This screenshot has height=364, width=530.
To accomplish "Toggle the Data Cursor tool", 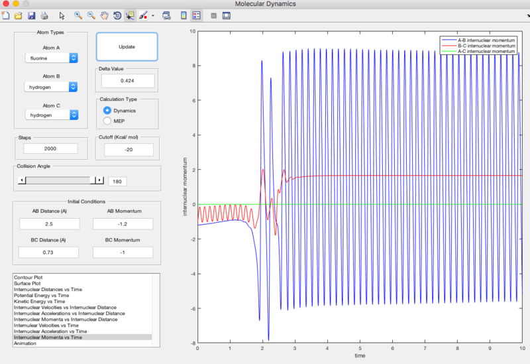I will pyautogui.click(x=130, y=15).
